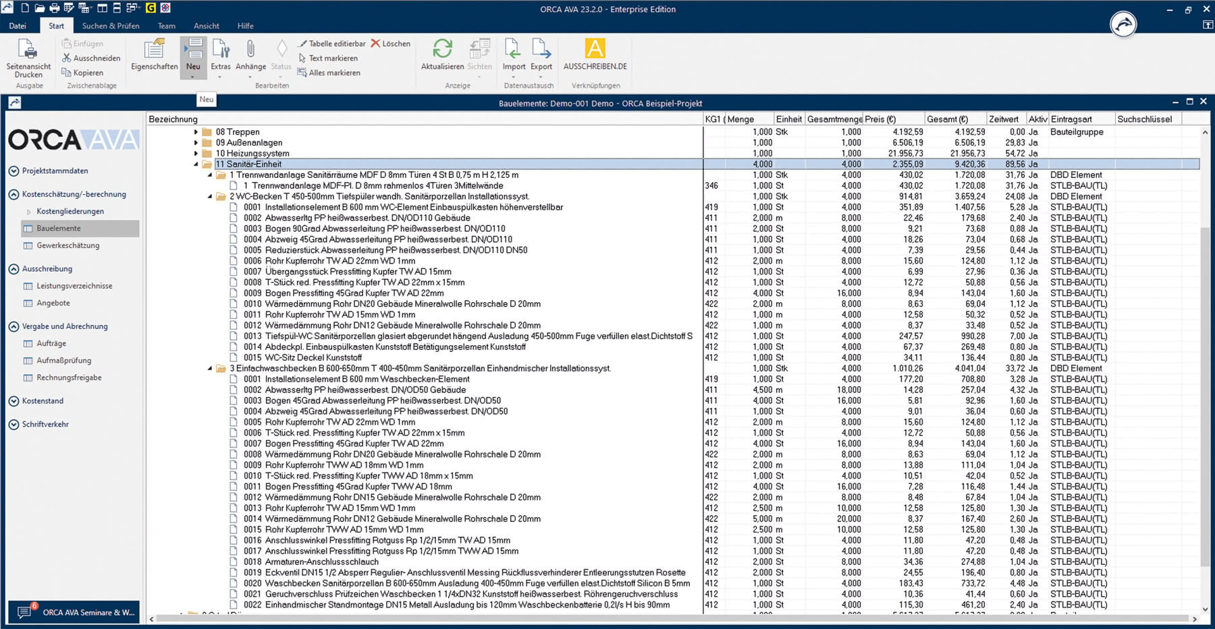Image resolution: width=1215 pixels, height=629 pixels.
Task: Enable Text markieren mode
Action: tap(327, 58)
